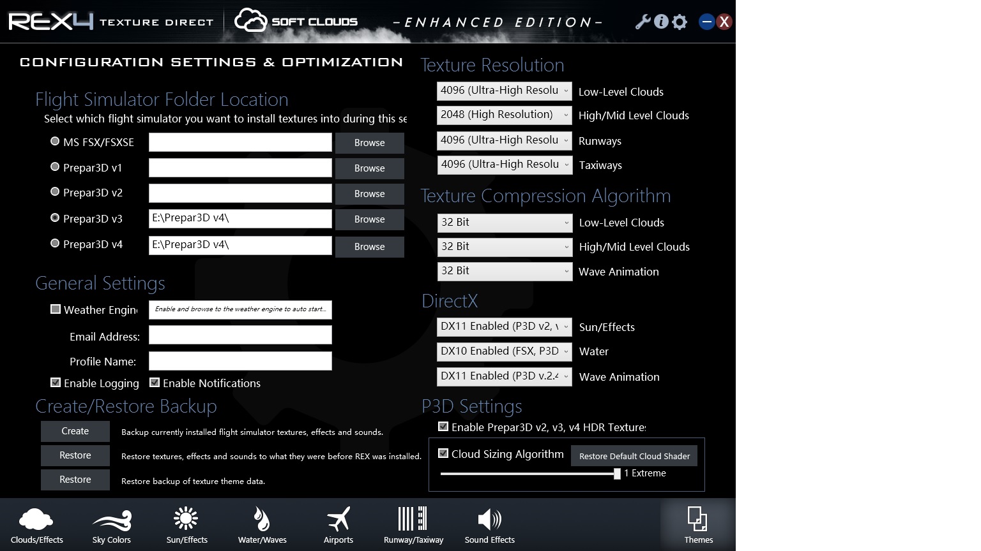981x551 pixels.
Task: Open the Taxiways resolution dropdown
Action: (x=504, y=165)
